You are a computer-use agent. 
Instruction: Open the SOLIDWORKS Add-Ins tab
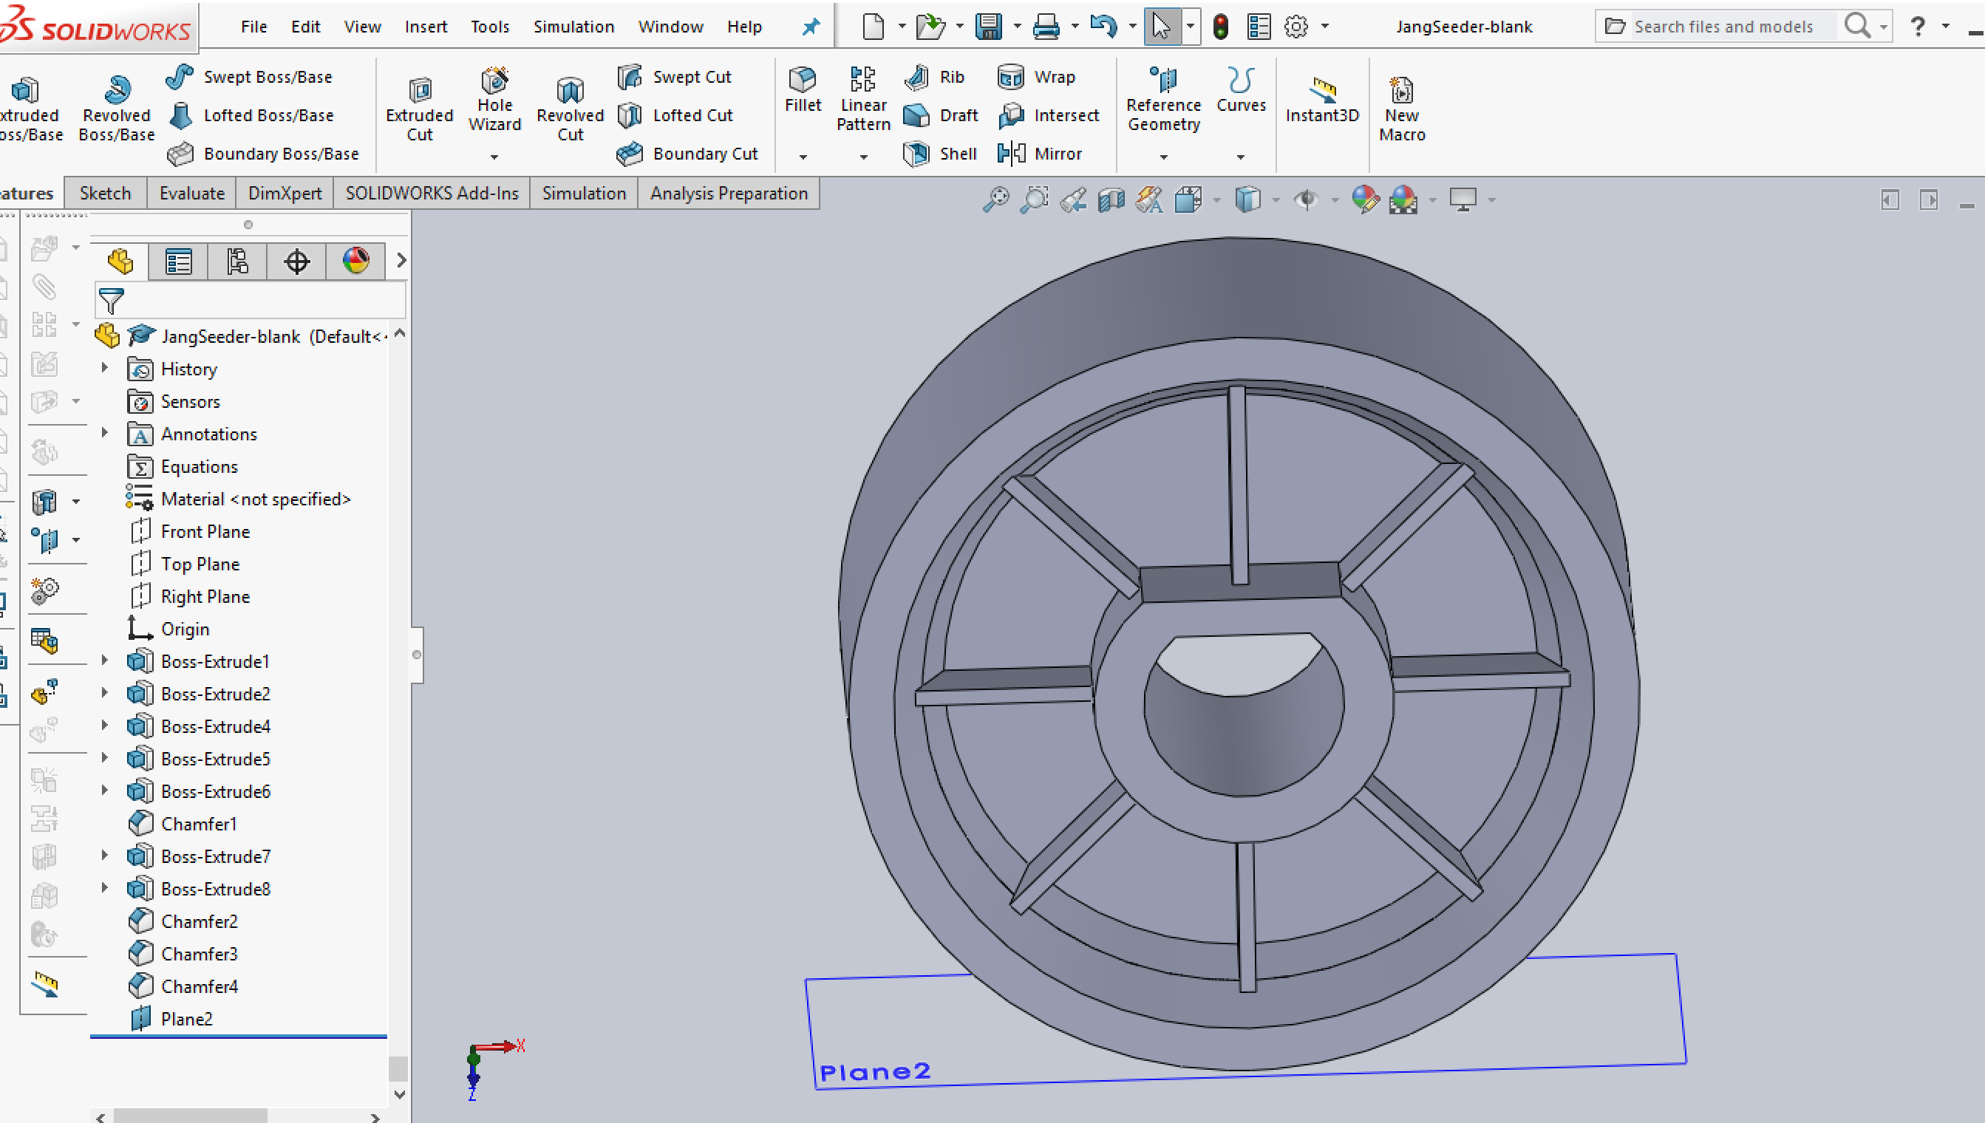[432, 193]
